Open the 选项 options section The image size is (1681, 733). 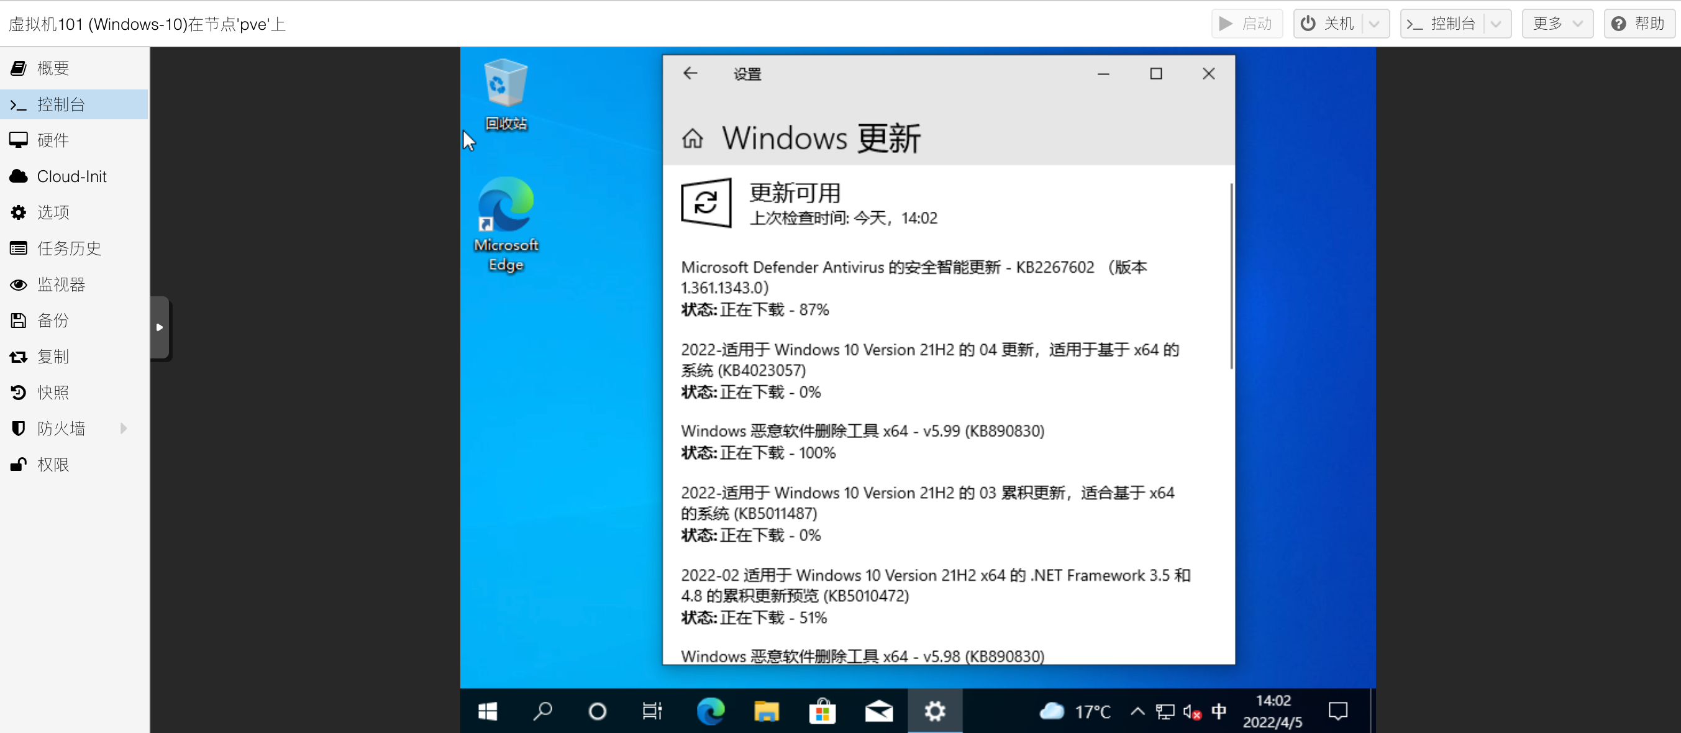click(x=75, y=212)
